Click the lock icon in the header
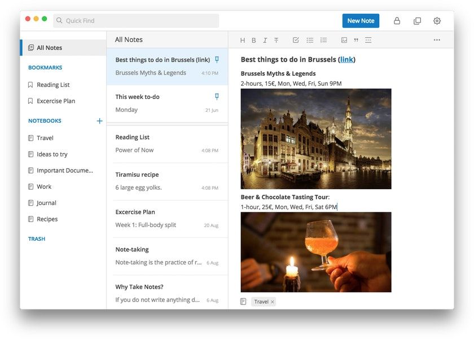This screenshot has width=474, height=339. [397, 20]
